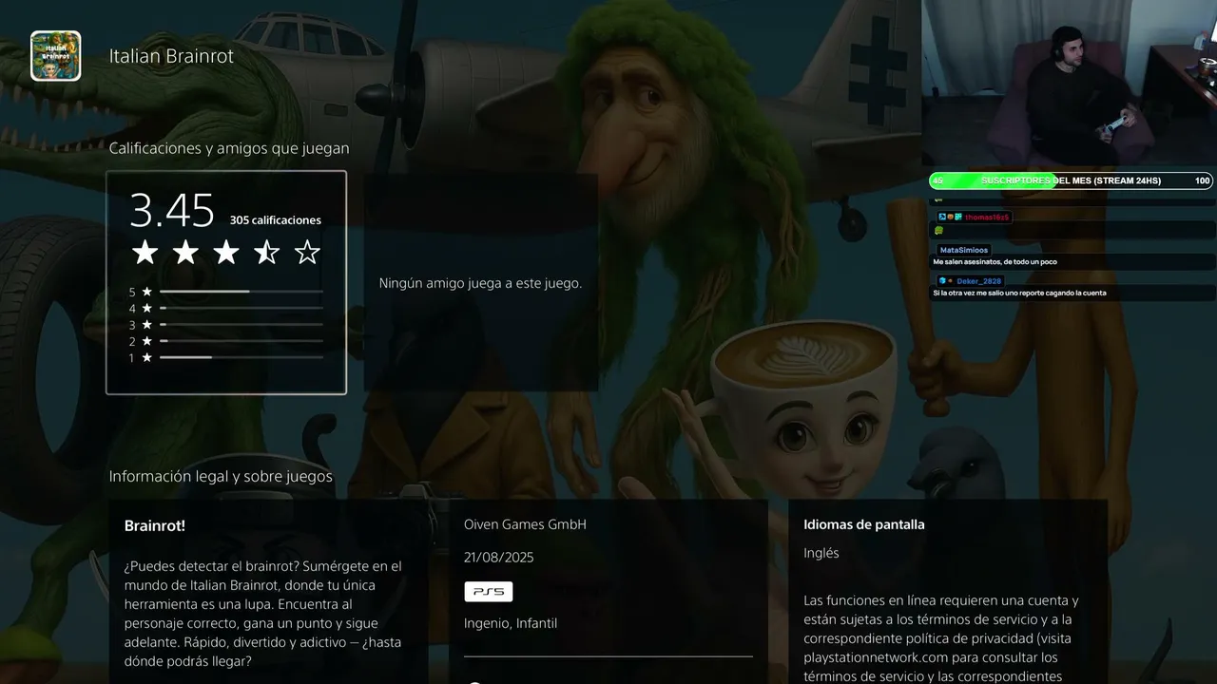
Task: Click the "Inglés" language entry
Action: tap(821, 553)
